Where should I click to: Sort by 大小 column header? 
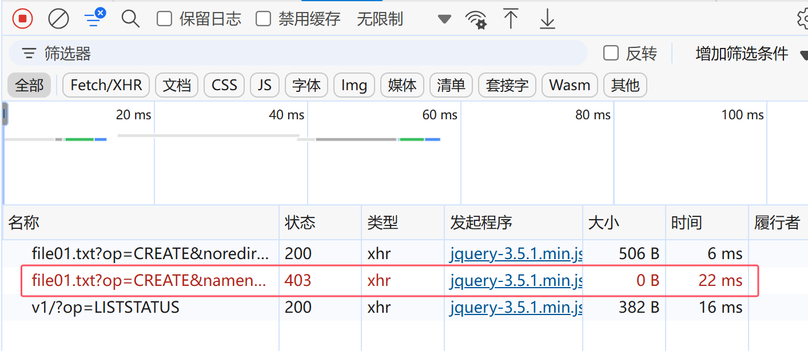point(624,223)
